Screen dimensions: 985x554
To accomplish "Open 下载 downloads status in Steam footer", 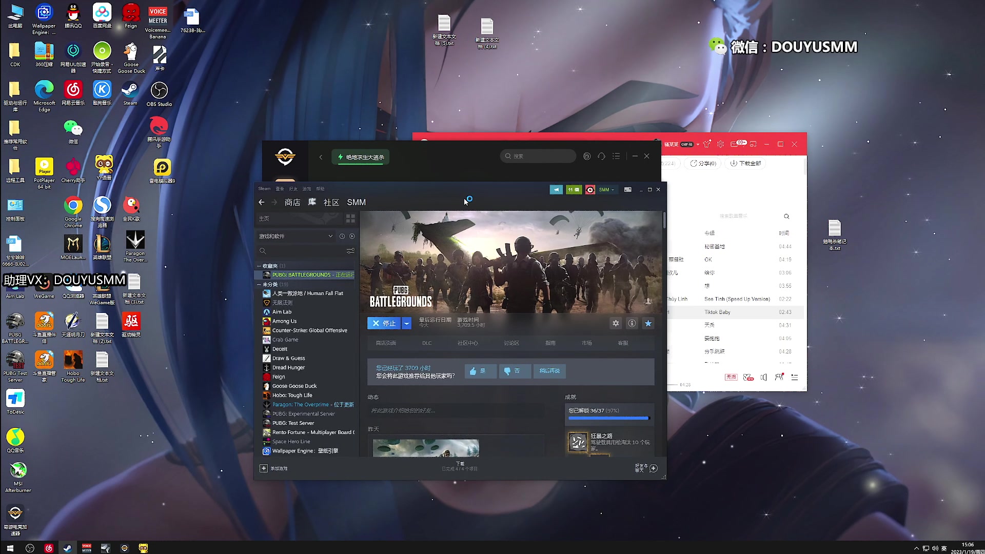I will [x=460, y=466].
